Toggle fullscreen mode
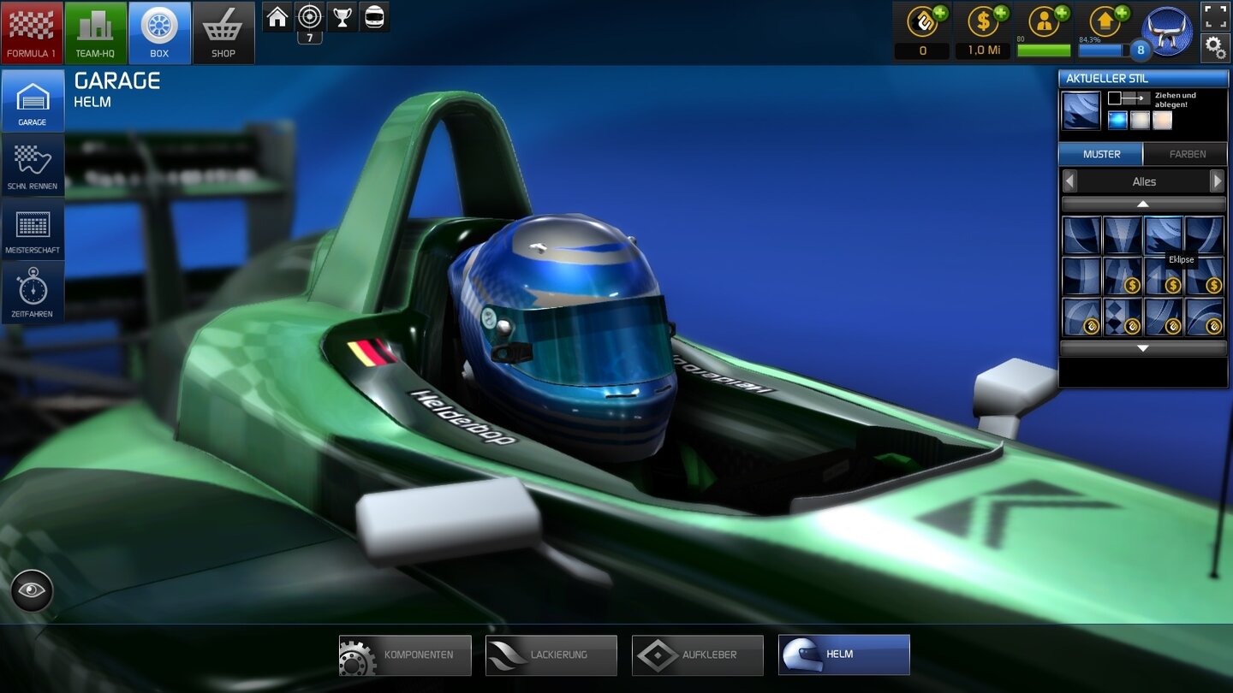The image size is (1233, 693). tap(1216, 15)
